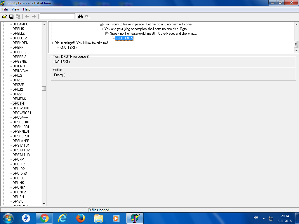Open Firefox from the taskbar
The image size is (299, 224).
[81, 218]
